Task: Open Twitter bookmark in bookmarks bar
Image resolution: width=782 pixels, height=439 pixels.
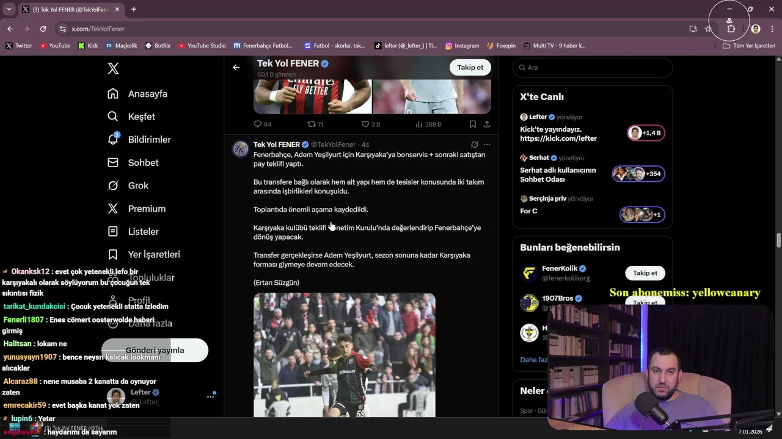Action: tap(19, 46)
